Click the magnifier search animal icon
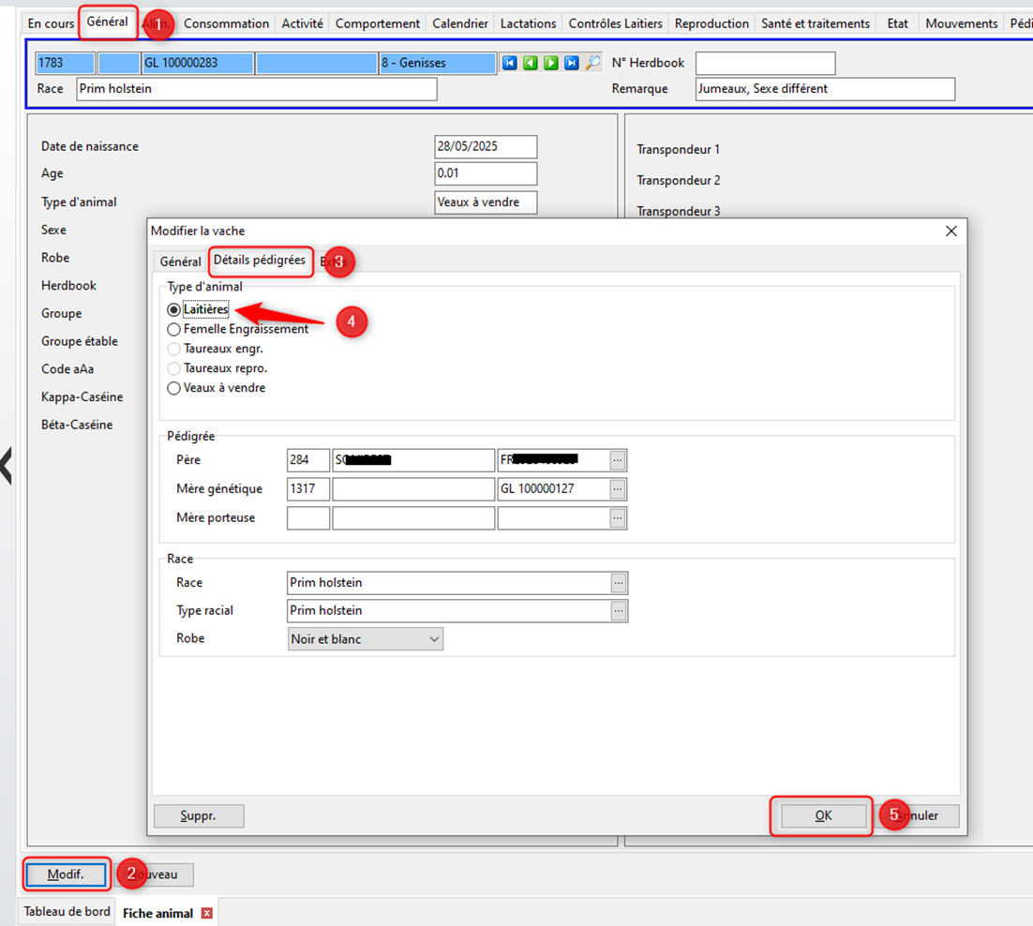The height and width of the screenshot is (926, 1033). click(592, 64)
